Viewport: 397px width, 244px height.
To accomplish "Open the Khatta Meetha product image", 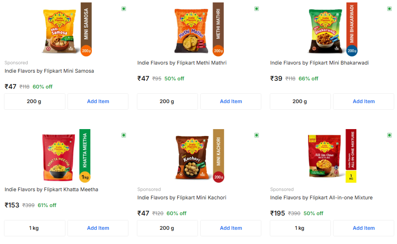I will click(66, 156).
